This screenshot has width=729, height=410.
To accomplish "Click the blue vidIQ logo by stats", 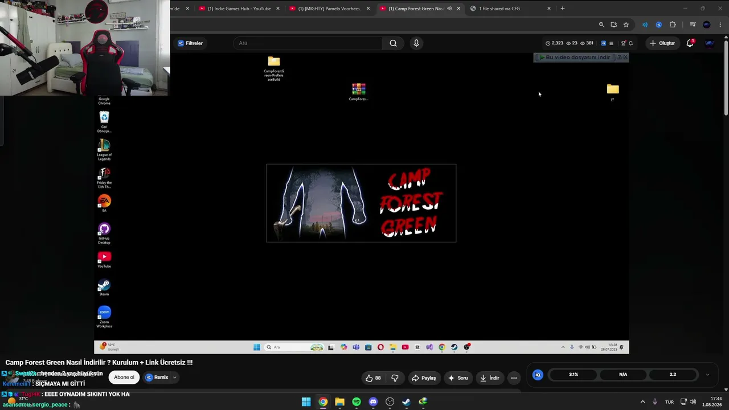I will pos(538,375).
